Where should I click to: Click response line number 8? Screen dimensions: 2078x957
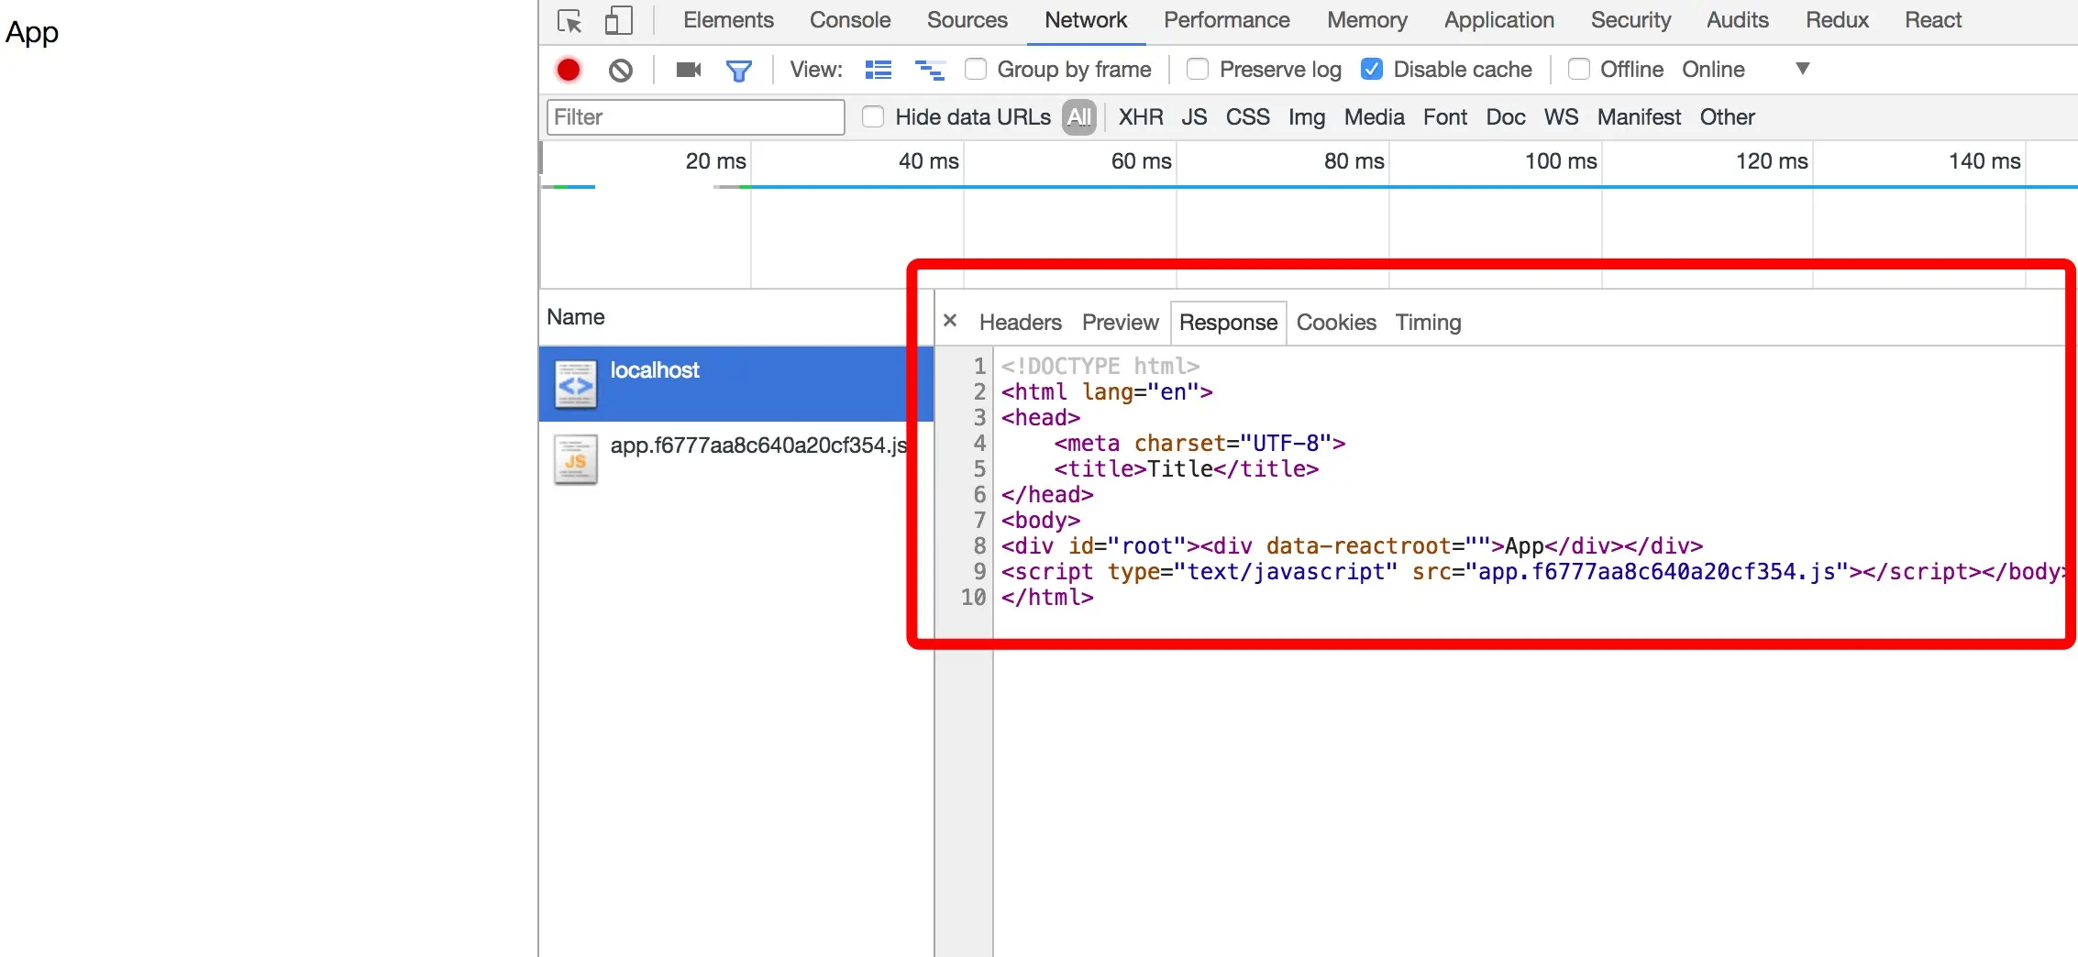[x=979, y=546]
